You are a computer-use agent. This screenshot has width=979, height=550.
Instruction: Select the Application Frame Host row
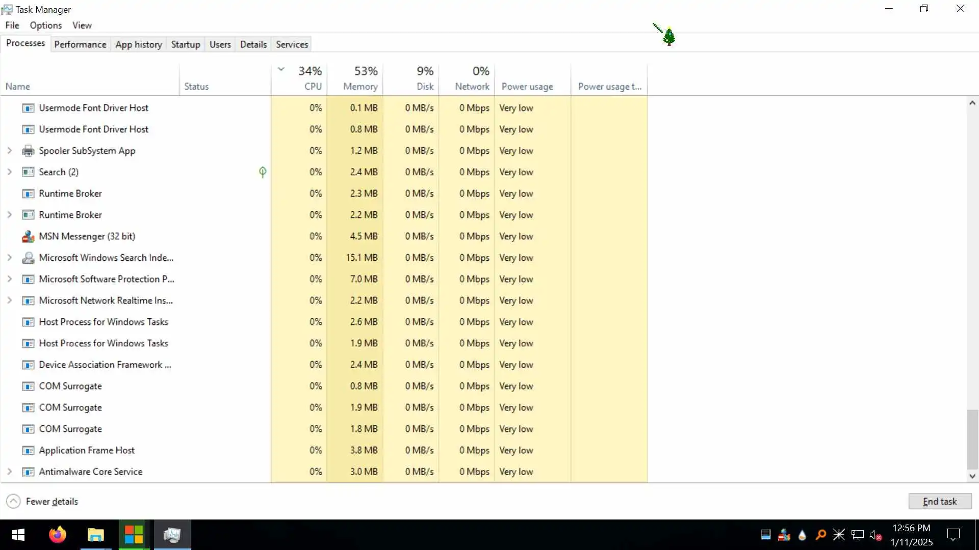point(87,450)
